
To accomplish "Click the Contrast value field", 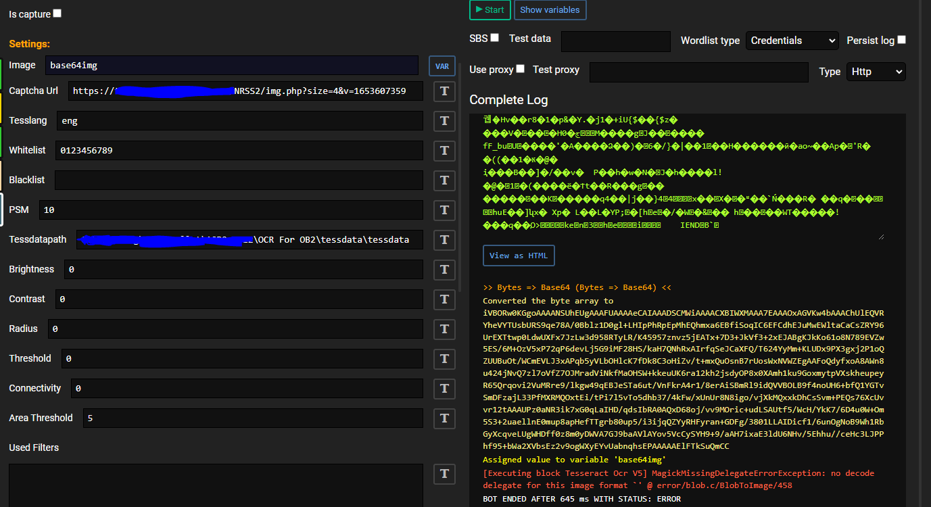I will coord(239,299).
